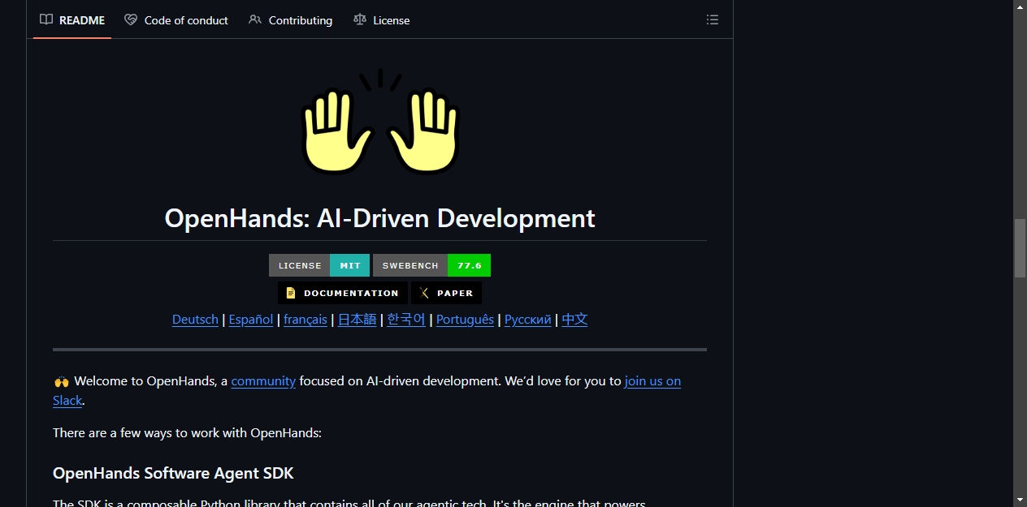Click the Paper badge arXiv icon
This screenshot has height=507, width=1027.
[424, 293]
